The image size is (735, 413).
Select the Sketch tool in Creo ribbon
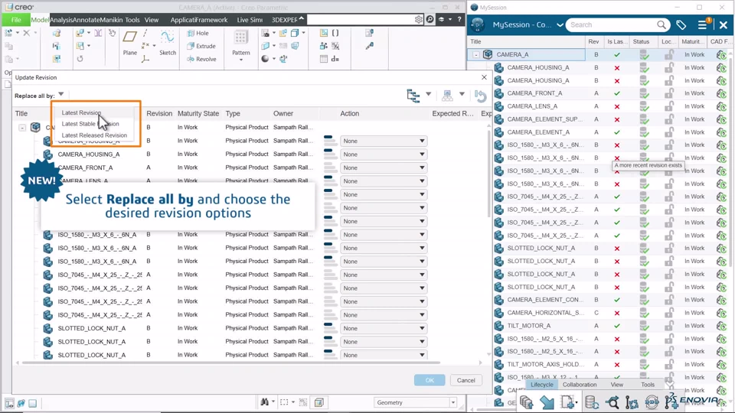(168, 43)
